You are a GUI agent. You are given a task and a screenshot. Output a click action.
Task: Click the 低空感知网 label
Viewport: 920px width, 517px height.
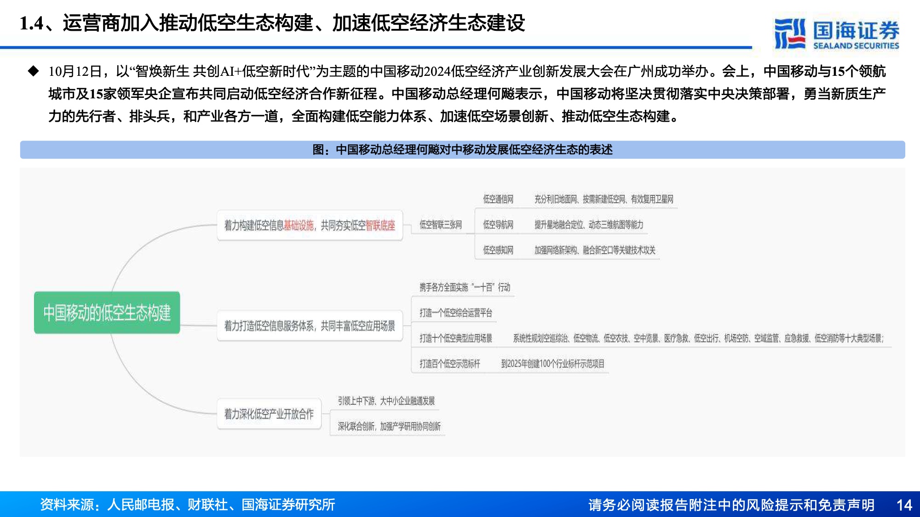pyautogui.click(x=498, y=250)
